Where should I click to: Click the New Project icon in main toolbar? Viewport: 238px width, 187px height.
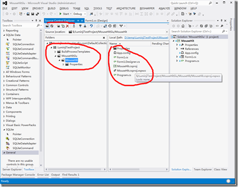(21, 14)
